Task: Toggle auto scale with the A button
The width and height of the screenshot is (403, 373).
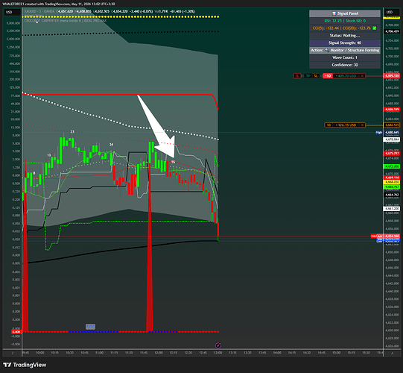Action: click(393, 353)
